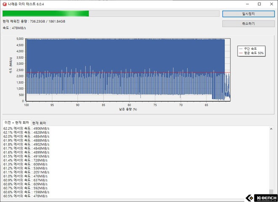Click the 남은 용량 (%) axis label
The image size is (278, 202).
click(128, 109)
